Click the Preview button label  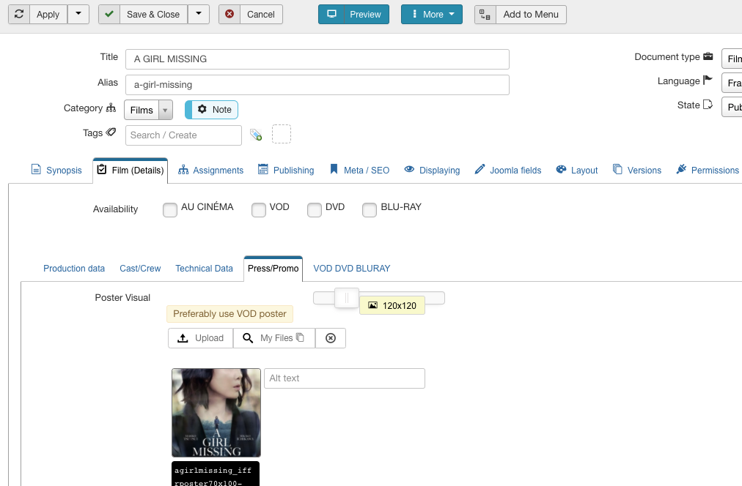point(365,14)
